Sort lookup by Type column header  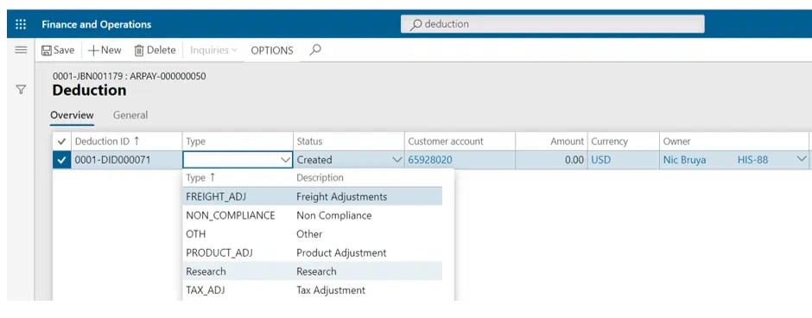(200, 178)
